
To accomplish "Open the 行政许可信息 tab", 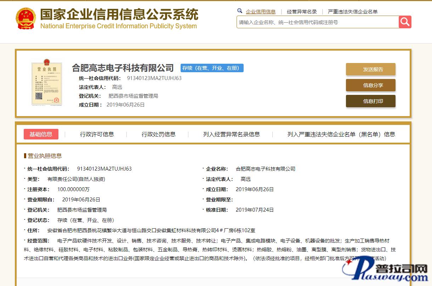I will (x=97, y=134).
